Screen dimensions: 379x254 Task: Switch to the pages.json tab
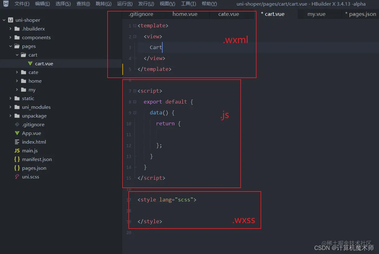point(360,14)
